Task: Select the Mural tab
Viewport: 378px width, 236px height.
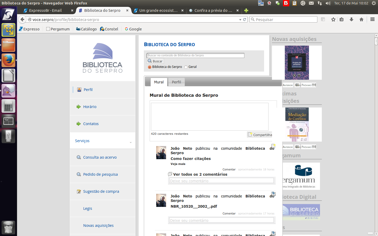Action: tap(159, 82)
